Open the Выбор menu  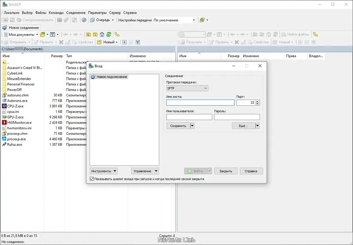tap(27, 13)
